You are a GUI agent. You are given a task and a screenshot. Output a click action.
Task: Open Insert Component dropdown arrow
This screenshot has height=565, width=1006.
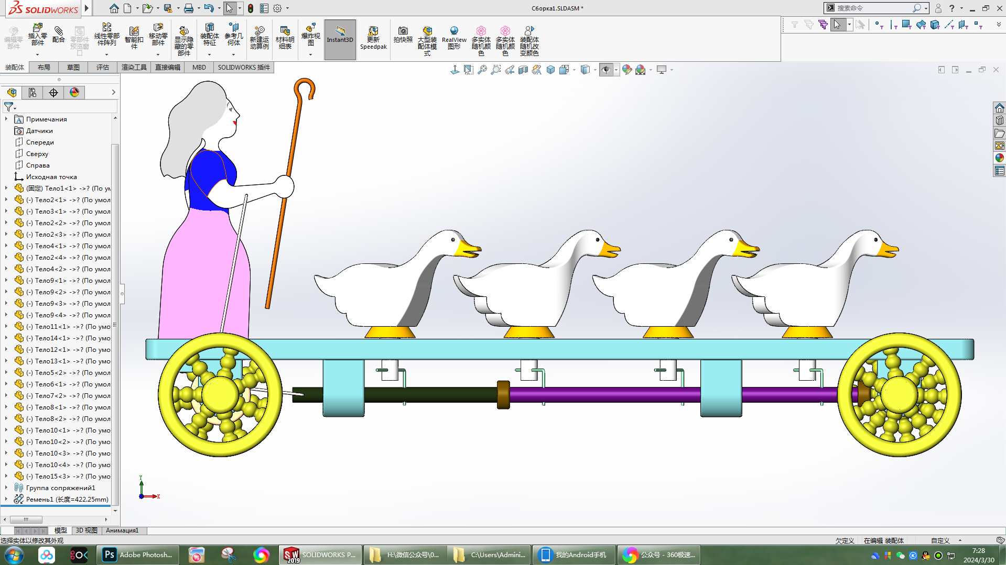click(37, 54)
